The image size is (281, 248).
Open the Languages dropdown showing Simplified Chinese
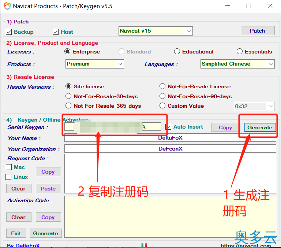(237, 64)
